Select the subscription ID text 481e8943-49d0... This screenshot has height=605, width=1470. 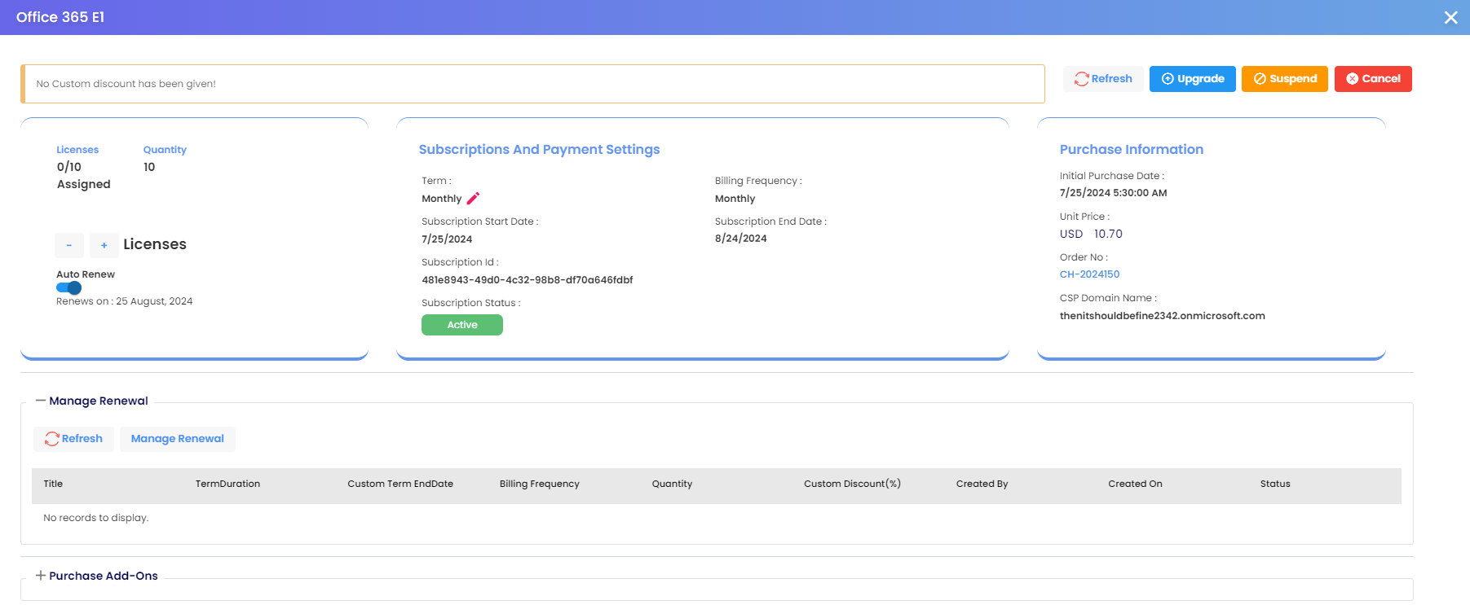[527, 280]
